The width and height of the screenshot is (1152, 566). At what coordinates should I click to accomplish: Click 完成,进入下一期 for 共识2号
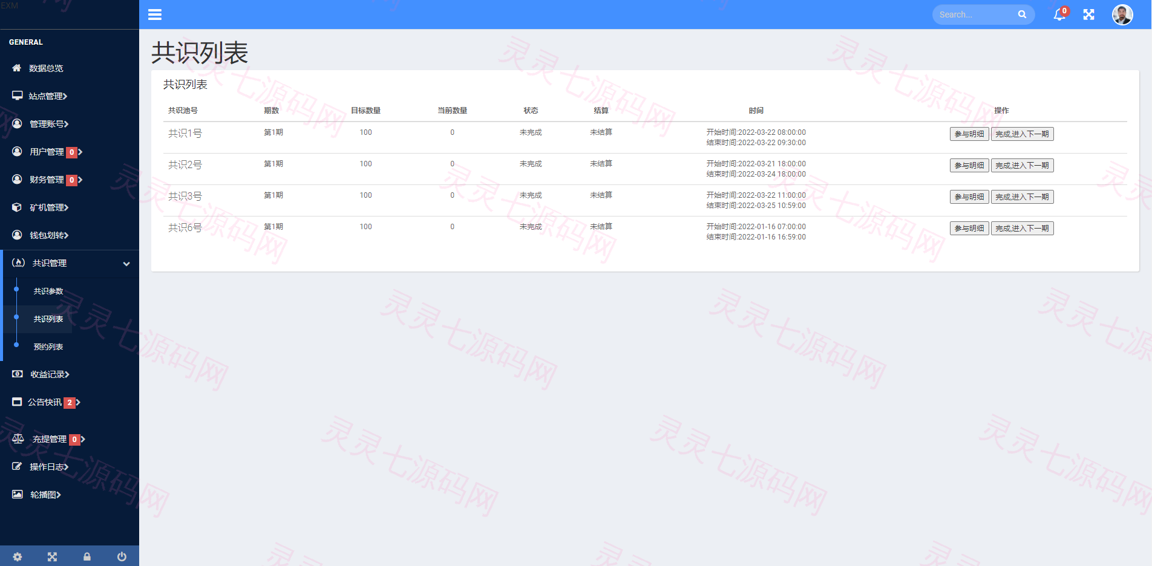coord(1023,165)
